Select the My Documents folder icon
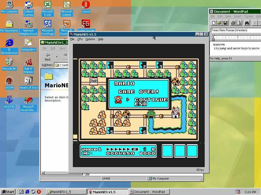 tap(9, 26)
